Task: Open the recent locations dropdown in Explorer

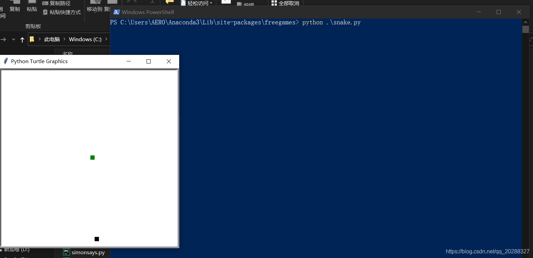Action: [14, 39]
